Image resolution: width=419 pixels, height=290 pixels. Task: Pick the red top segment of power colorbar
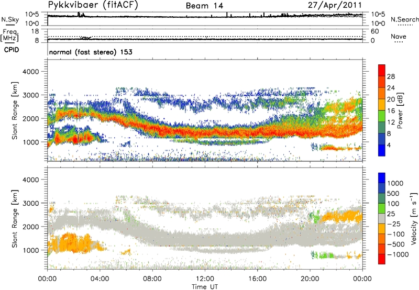point(382,70)
